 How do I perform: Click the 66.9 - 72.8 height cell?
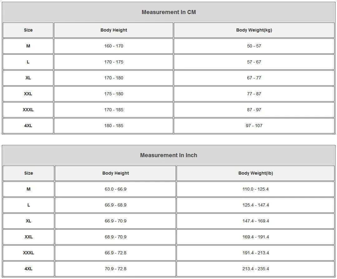pyautogui.click(x=115, y=253)
